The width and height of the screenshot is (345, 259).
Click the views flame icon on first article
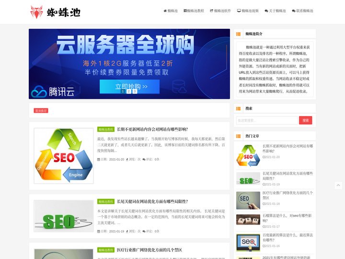127,159
